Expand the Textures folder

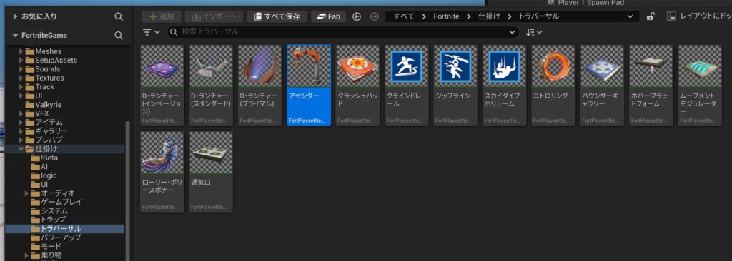(x=21, y=78)
